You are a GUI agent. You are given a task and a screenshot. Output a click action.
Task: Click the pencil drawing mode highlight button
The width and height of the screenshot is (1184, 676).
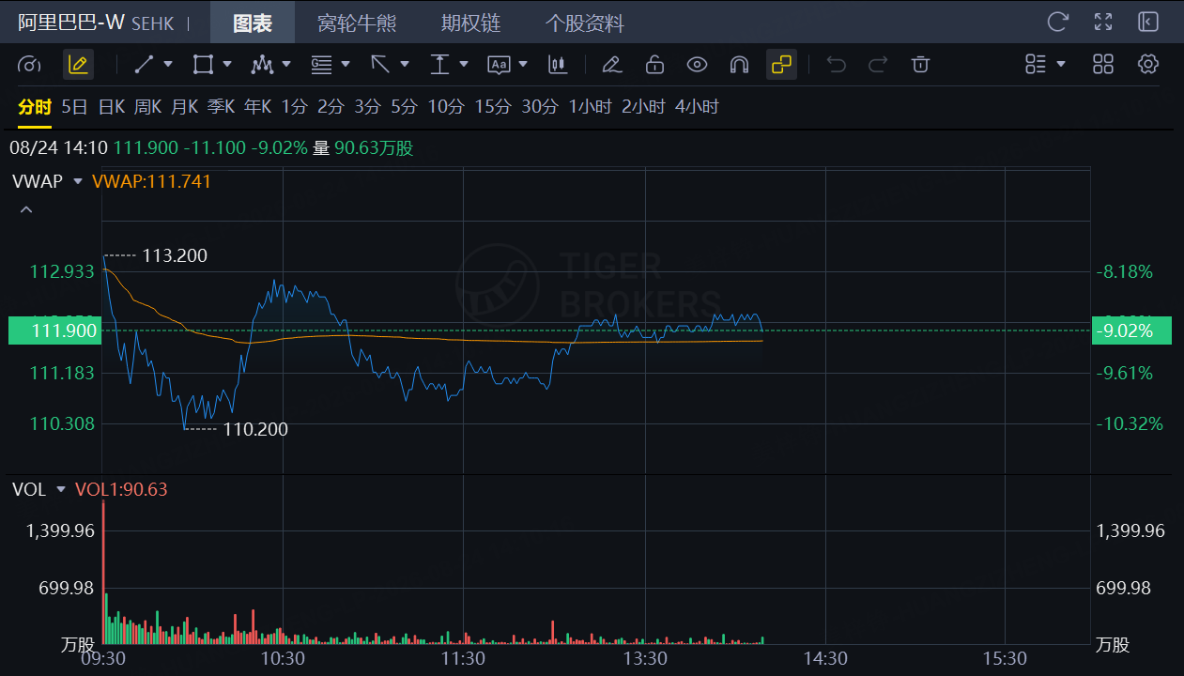point(78,65)
